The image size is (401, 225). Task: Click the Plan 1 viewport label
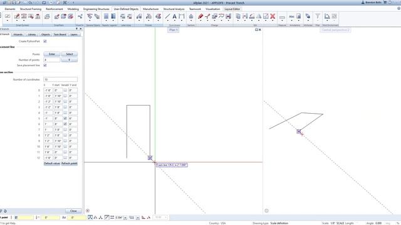coord(173,30)
